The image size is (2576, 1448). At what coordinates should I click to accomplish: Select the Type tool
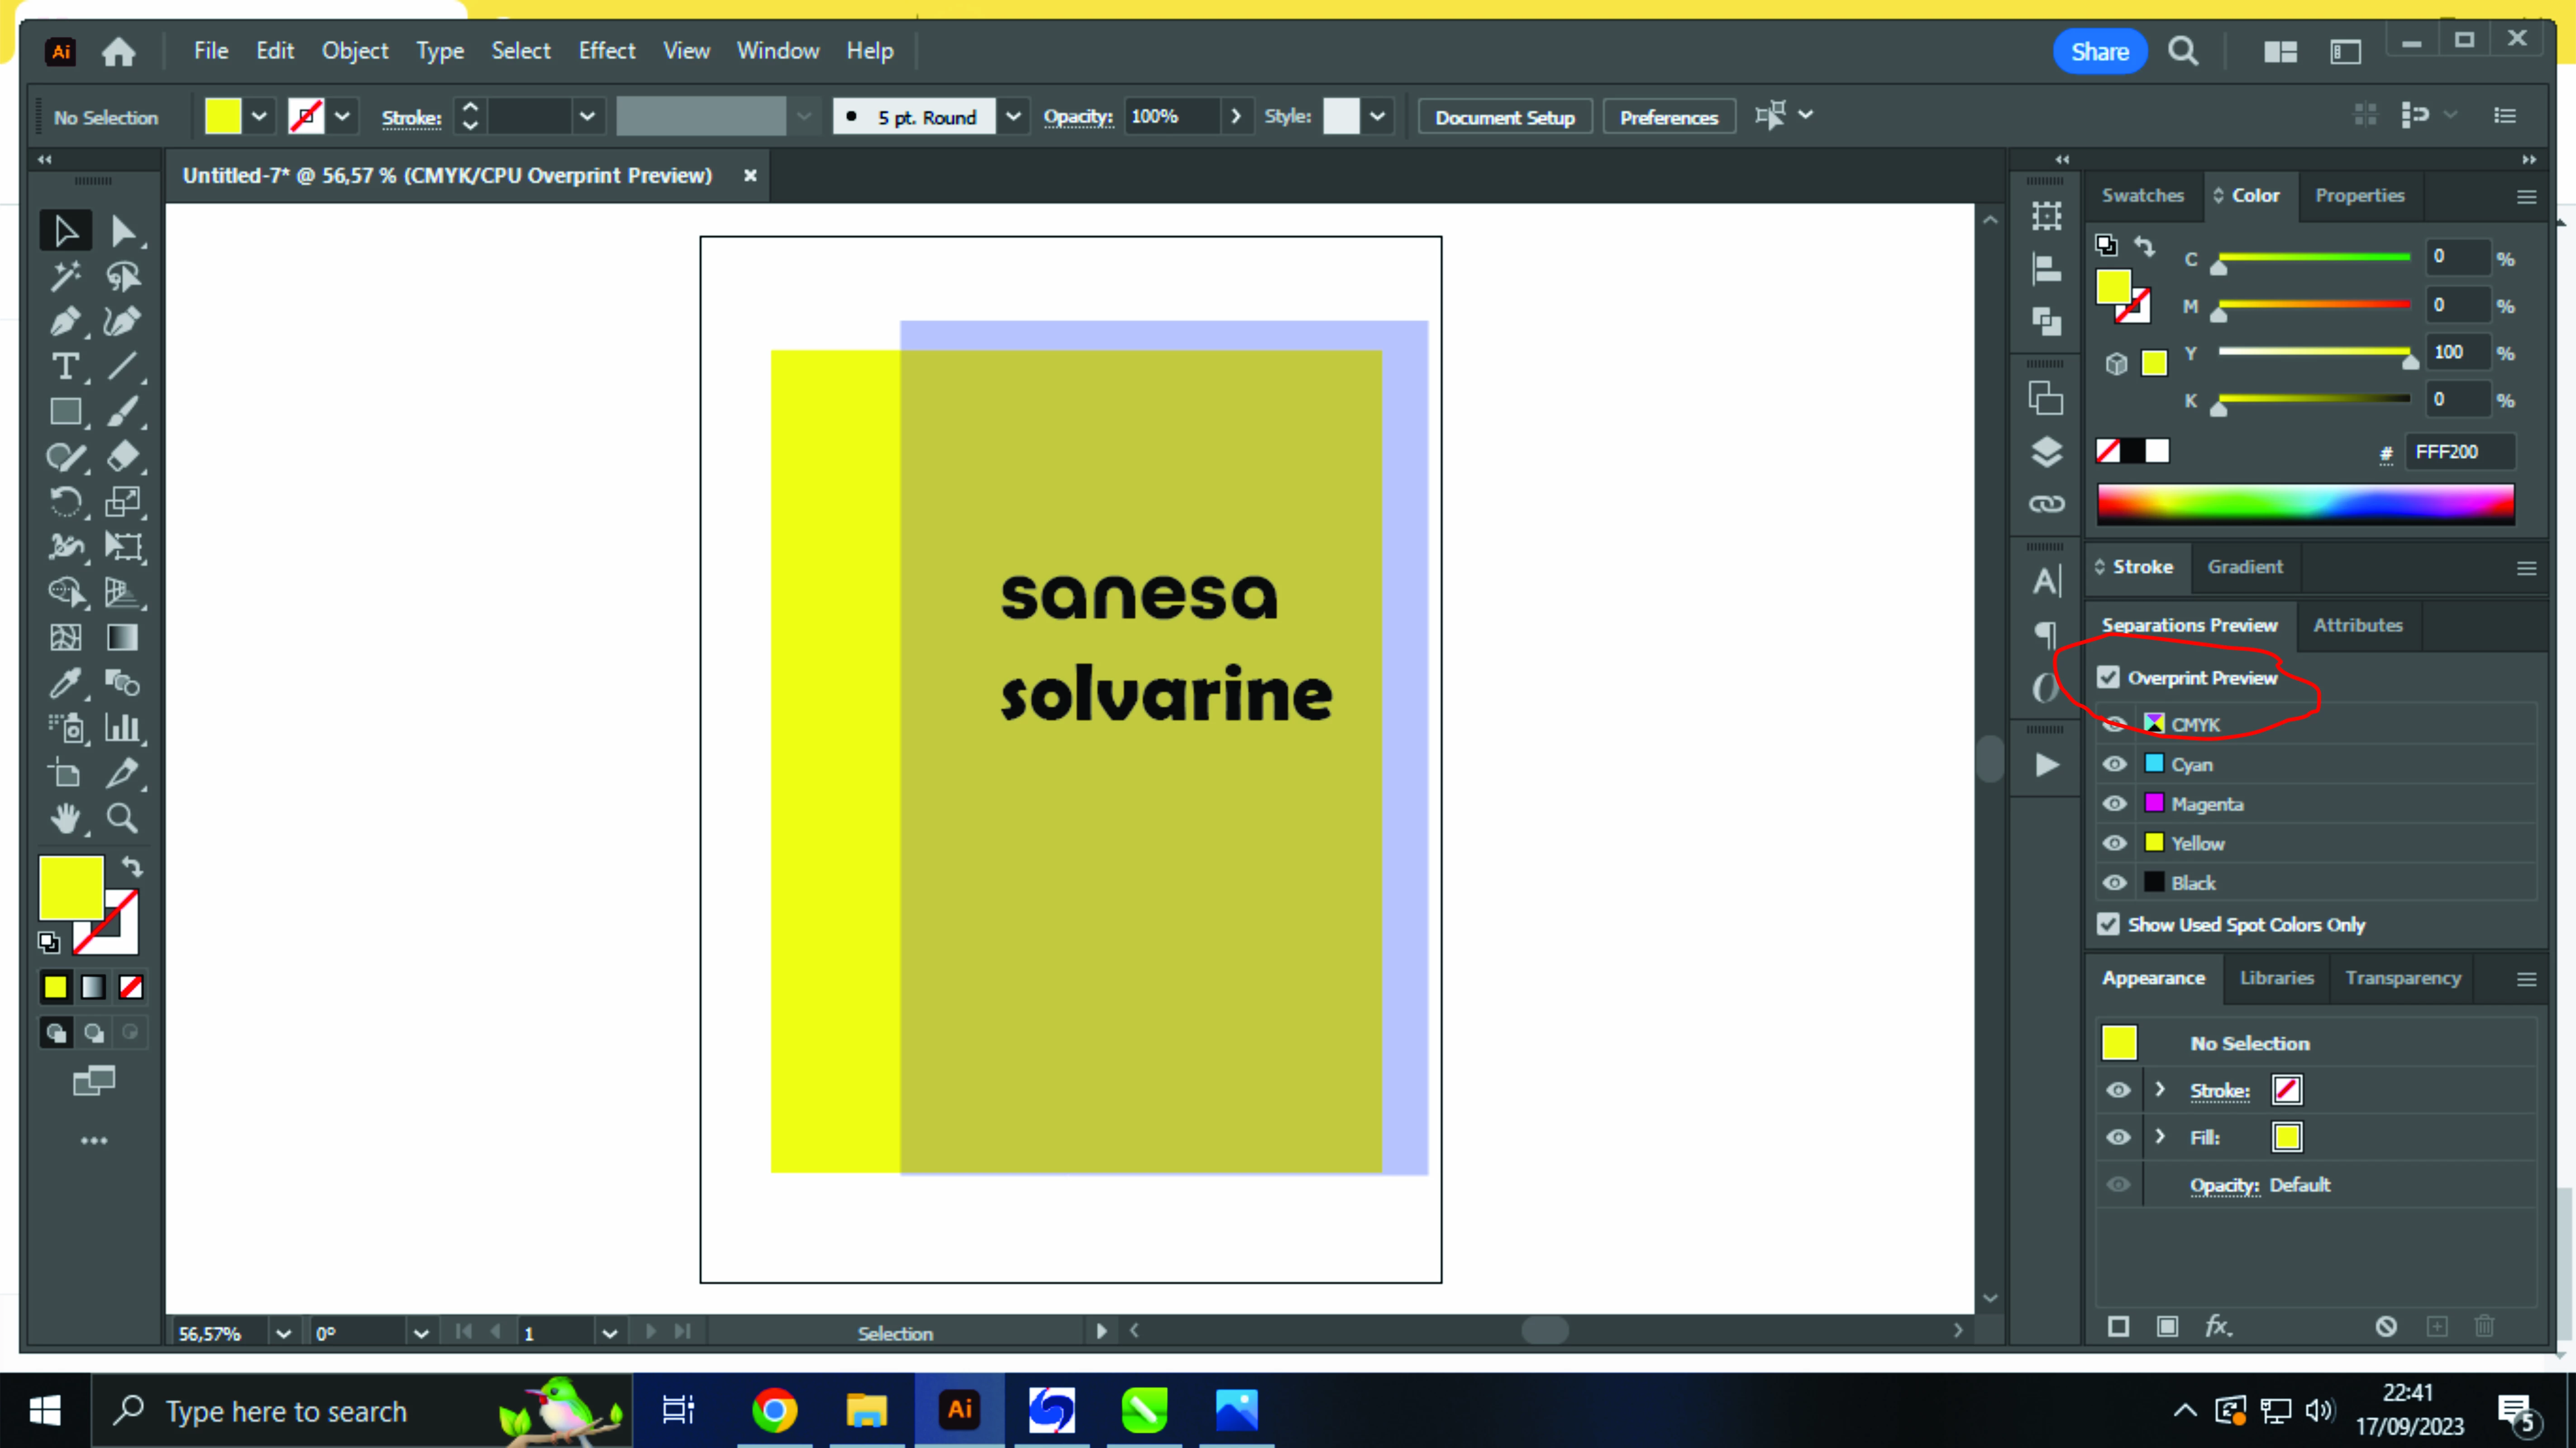coord(65,367)
